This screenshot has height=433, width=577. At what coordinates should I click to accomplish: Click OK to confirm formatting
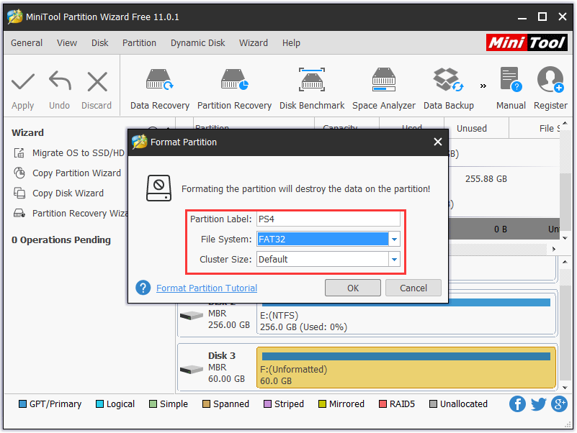(x=353, y=288)
